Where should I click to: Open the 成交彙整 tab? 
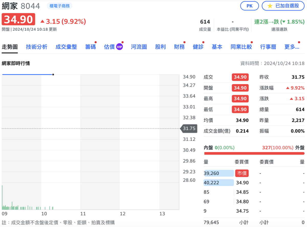pos(66,47)
